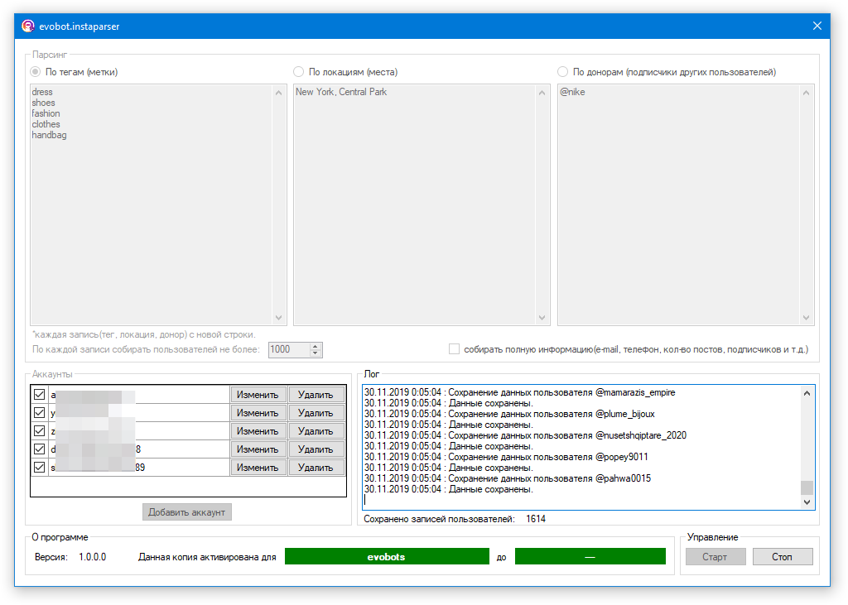This screenshot has height=605, width=848.
Task: Click Изменить on the fourth account row
Action: [x=258, y=449]
